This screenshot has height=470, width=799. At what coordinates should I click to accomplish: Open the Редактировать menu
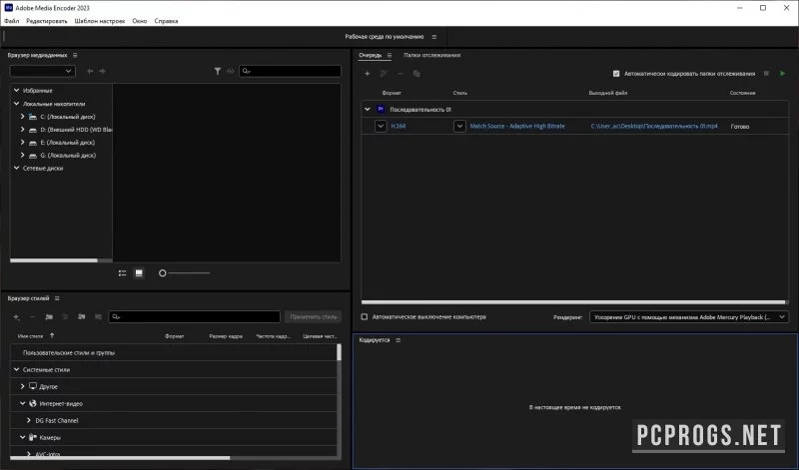tap(46, 21)
